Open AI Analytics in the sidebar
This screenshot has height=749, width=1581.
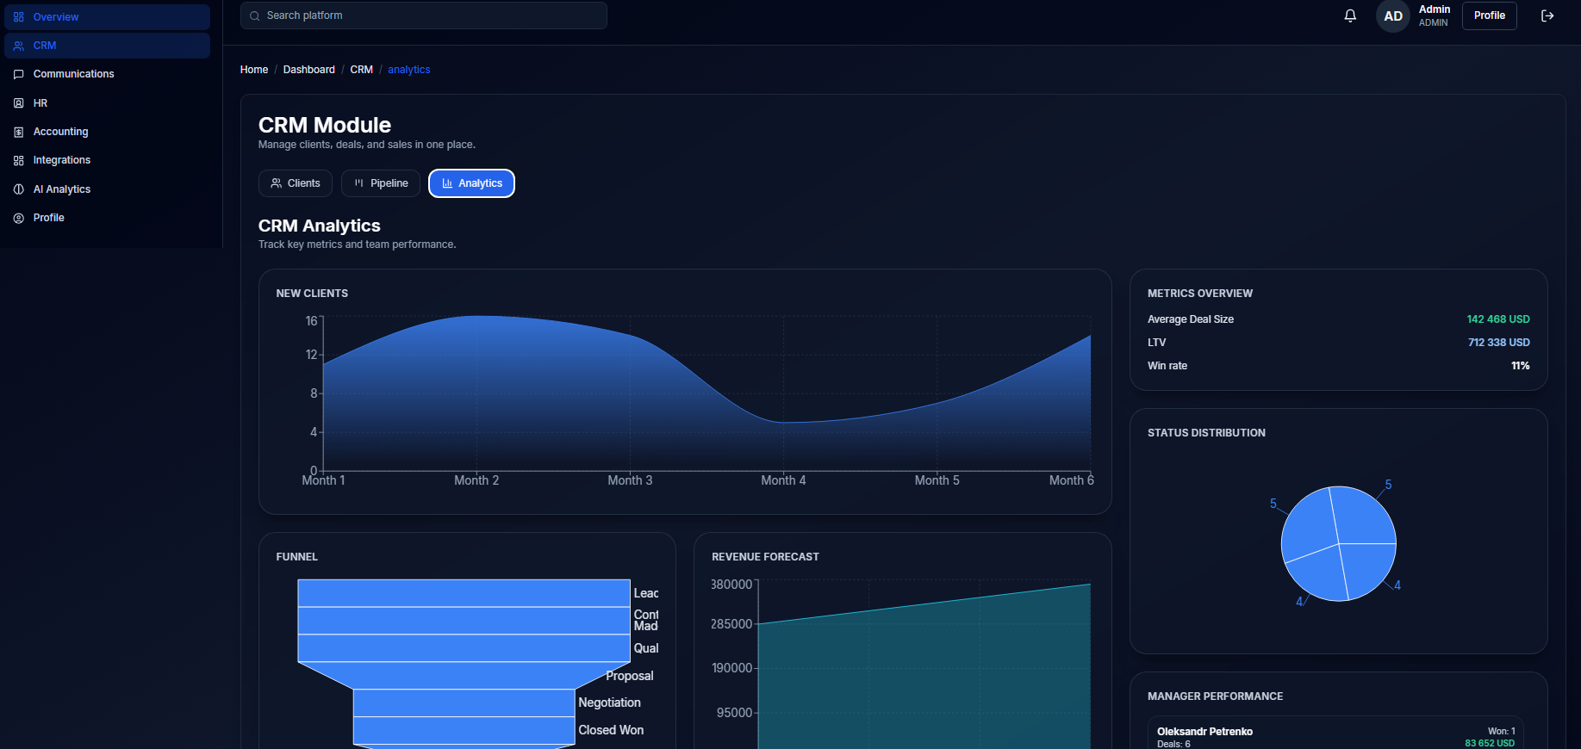click(107, 189)
